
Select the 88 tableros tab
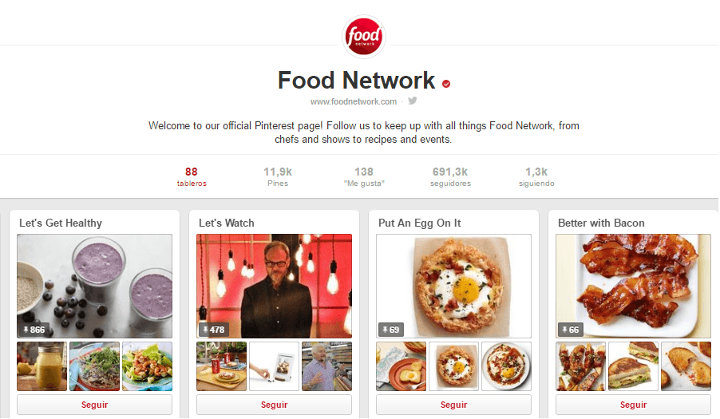(x=192, y=176)
